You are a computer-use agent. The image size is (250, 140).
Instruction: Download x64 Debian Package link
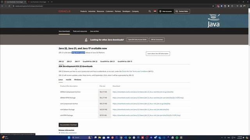point(137,110)
